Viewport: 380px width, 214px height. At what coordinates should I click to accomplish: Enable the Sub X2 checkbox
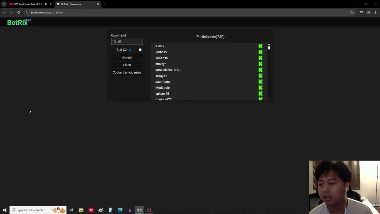(140, 50)
